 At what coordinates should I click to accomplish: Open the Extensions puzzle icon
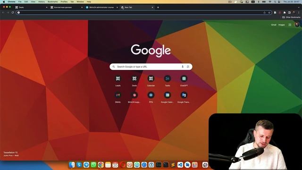point(285,13)
